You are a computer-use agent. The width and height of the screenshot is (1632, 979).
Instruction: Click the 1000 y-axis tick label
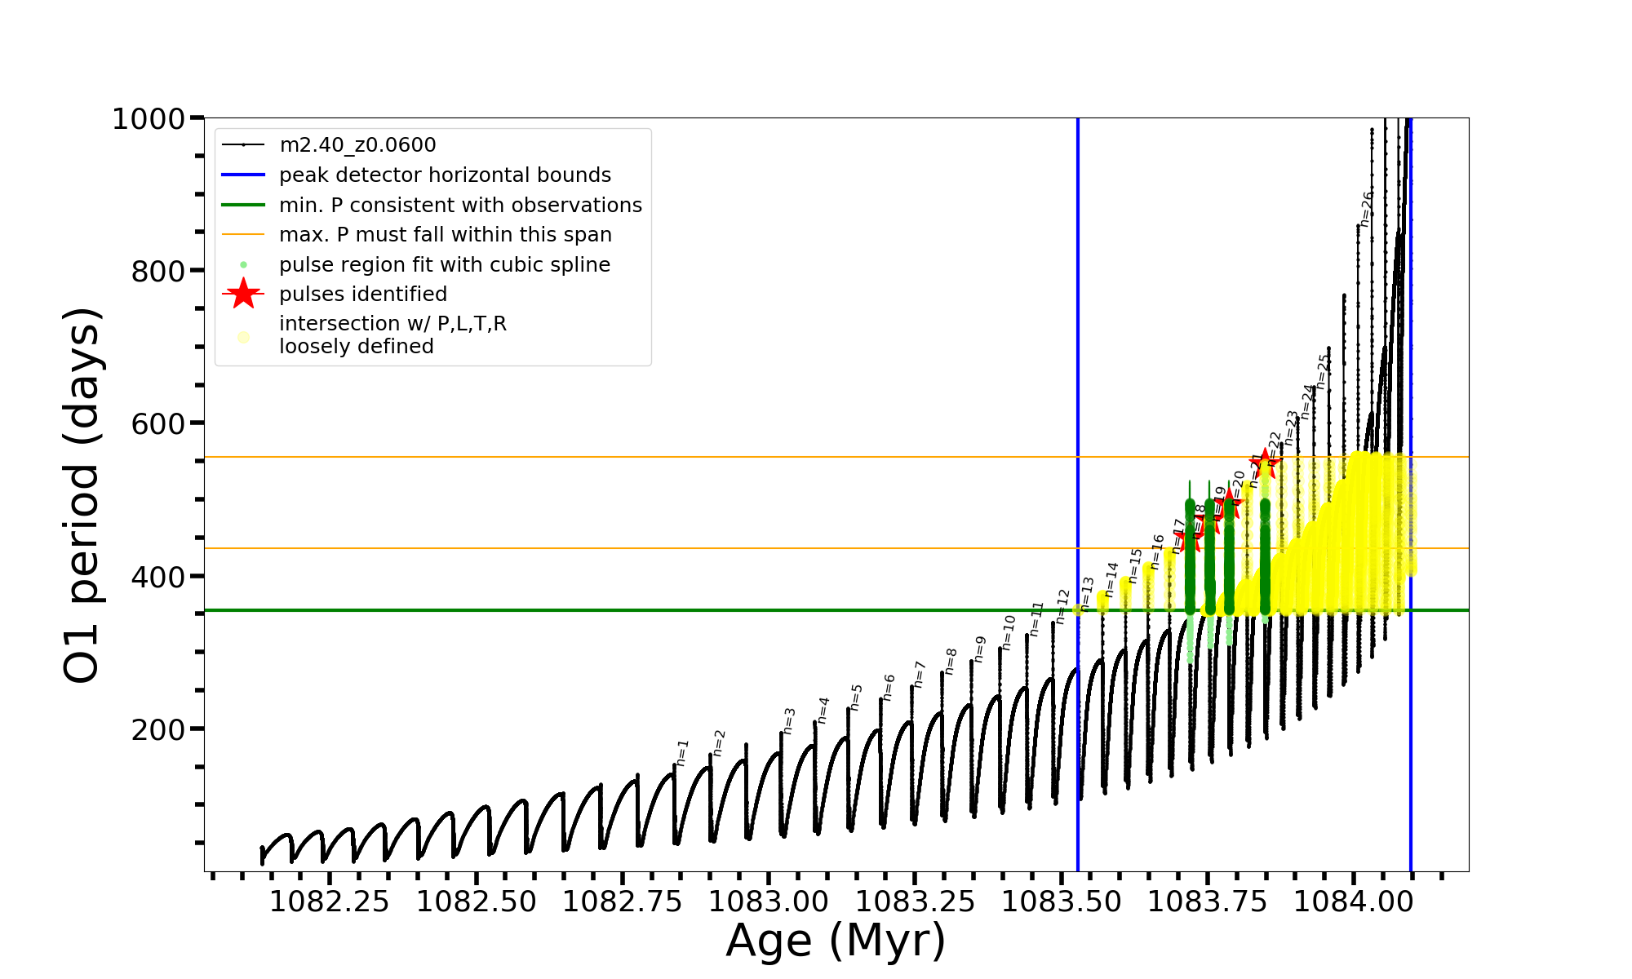pos(148,119)
